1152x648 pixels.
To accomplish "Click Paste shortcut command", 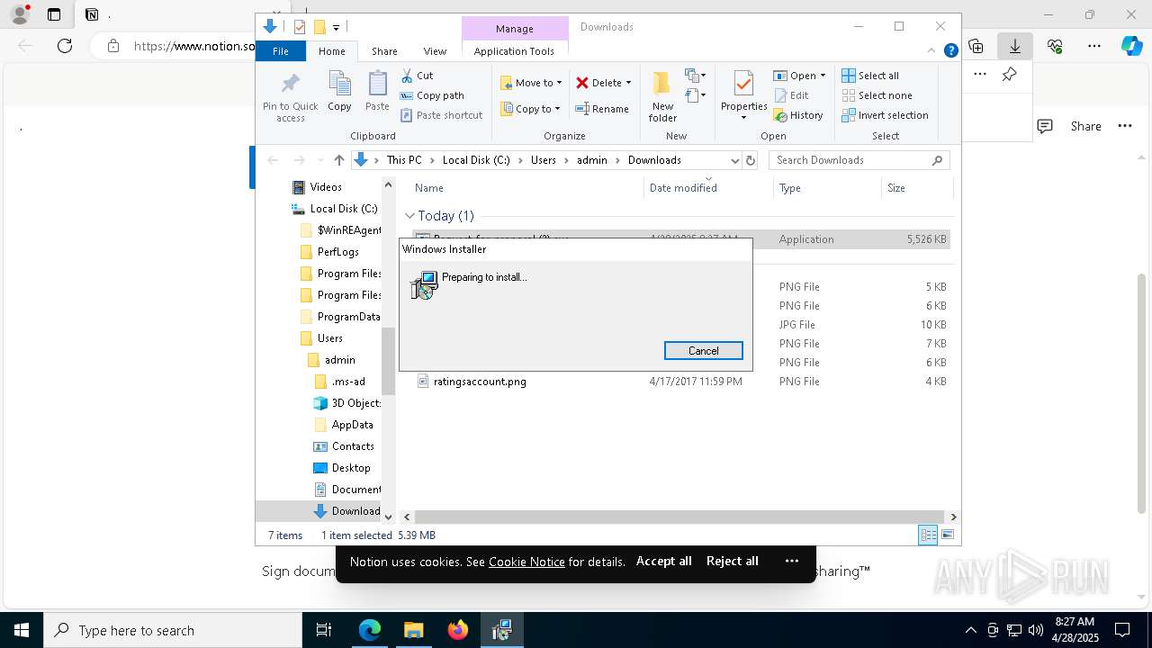I will click(x=441, y=115).
